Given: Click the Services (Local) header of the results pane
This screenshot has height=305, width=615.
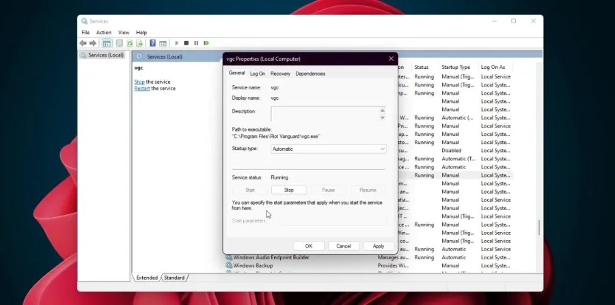Looking at the screenshot, I should (x=165, y=57).
